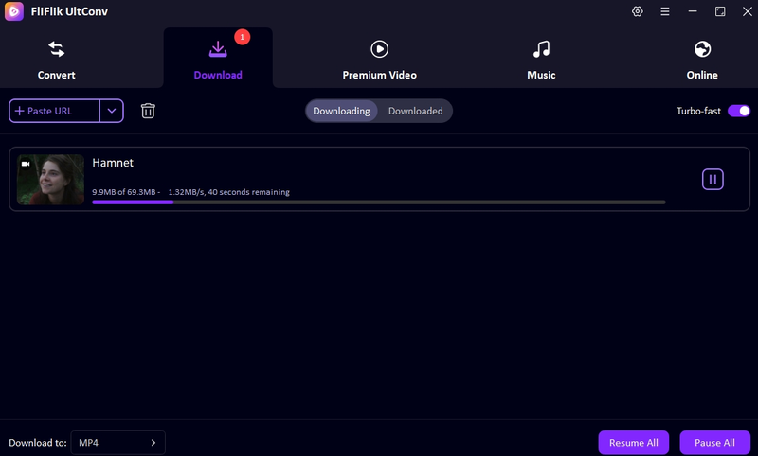Click the Paste URL button
The height and width of the screenshot is (456, 758).
click(x=54, y=111)
